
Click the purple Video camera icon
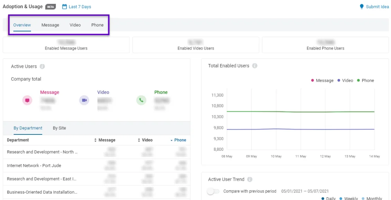click(x=84, y=100)
